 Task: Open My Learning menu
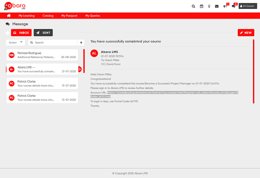pyautogui.click(x=26, y=16)
